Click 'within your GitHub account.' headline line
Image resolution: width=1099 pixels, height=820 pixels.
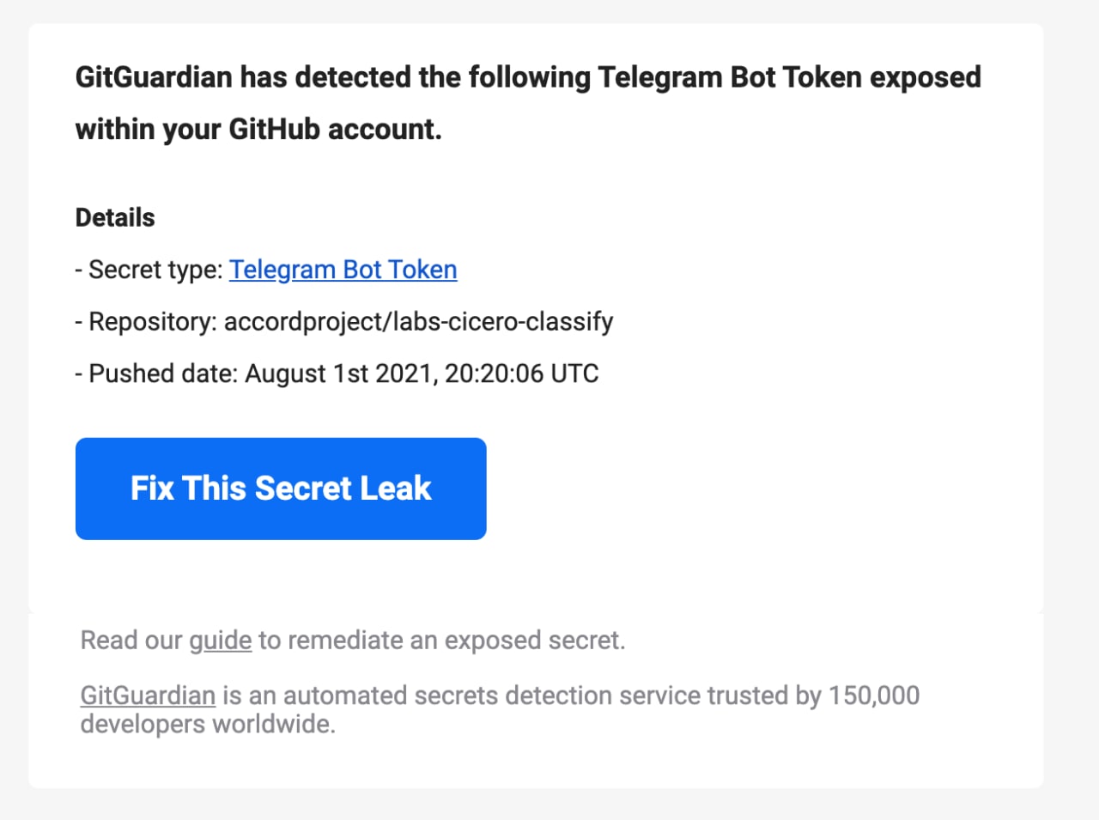[x=258, y=129]
